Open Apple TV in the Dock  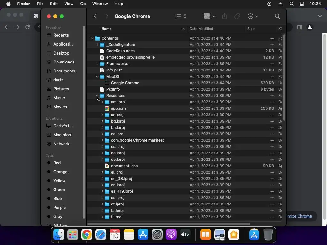tap(185, 234)
